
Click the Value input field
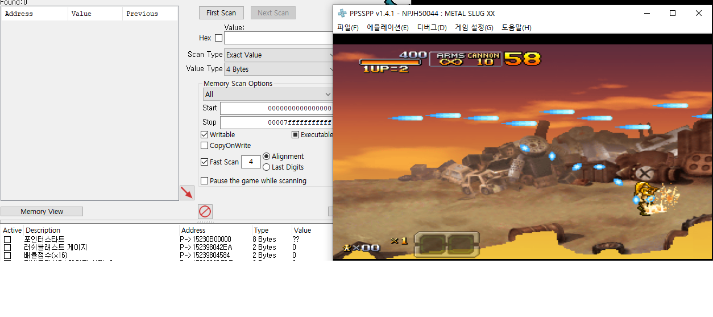coord(279,38)
